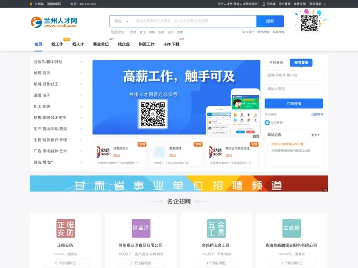Click the 3 个热招职位 button for 金路桥五金工具
Viewport: 358px width, 268px height.
(216, 263)
